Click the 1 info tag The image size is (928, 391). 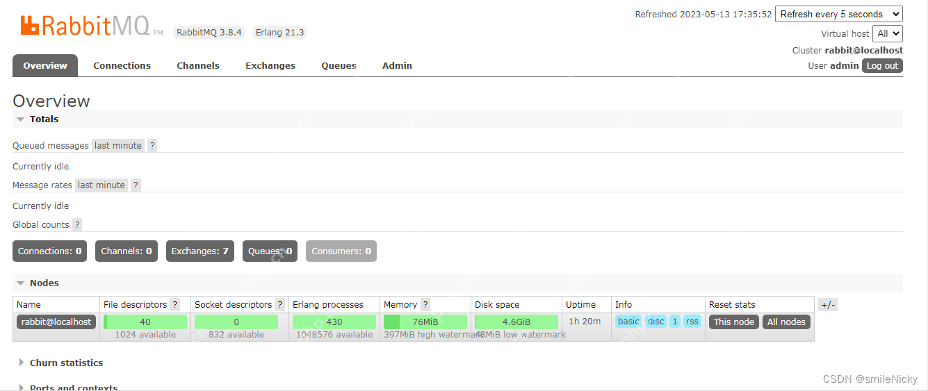675,322
